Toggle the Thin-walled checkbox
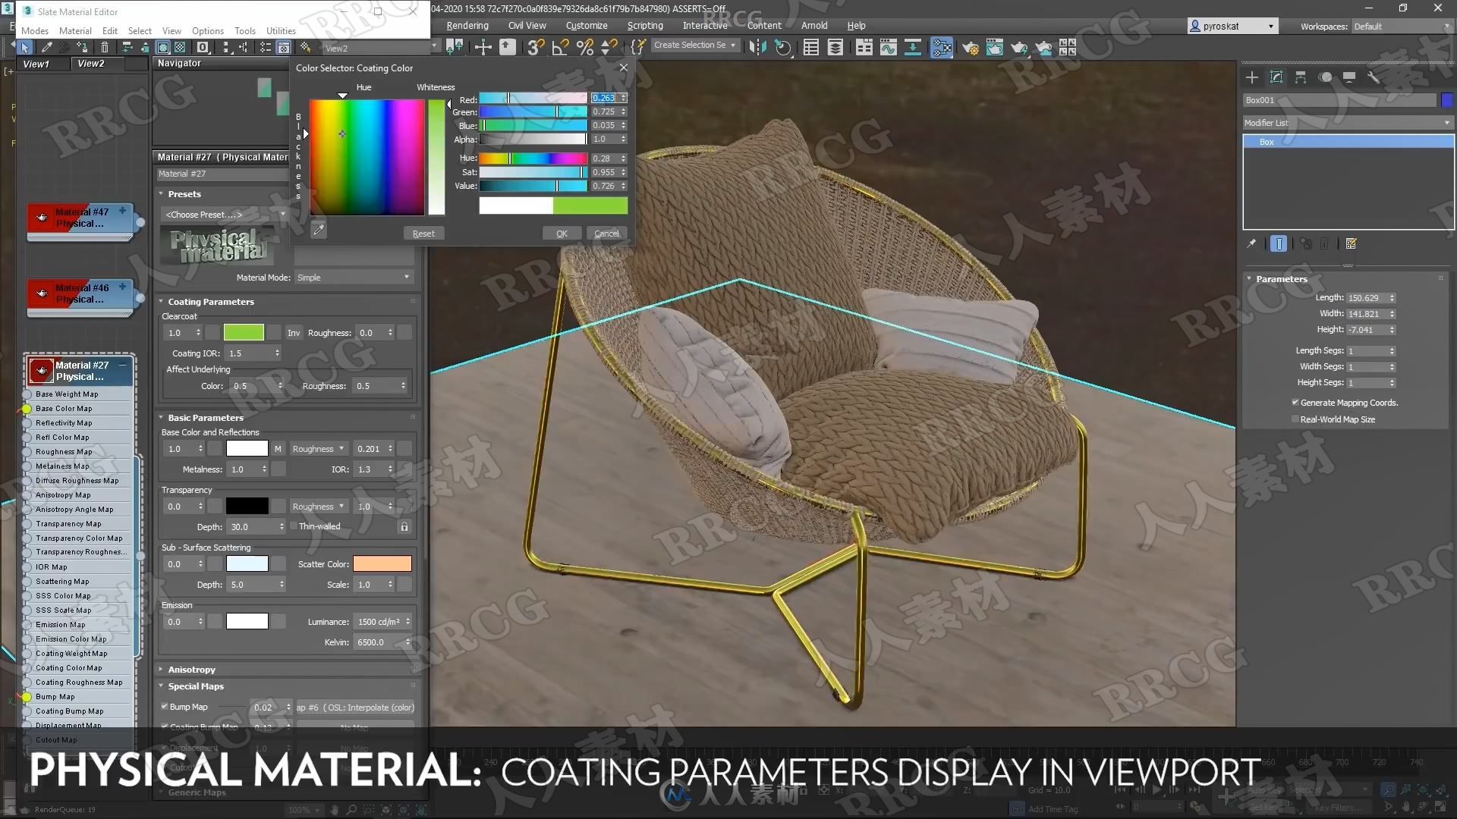The image size is (1457, 819). [x=293, y=526]
